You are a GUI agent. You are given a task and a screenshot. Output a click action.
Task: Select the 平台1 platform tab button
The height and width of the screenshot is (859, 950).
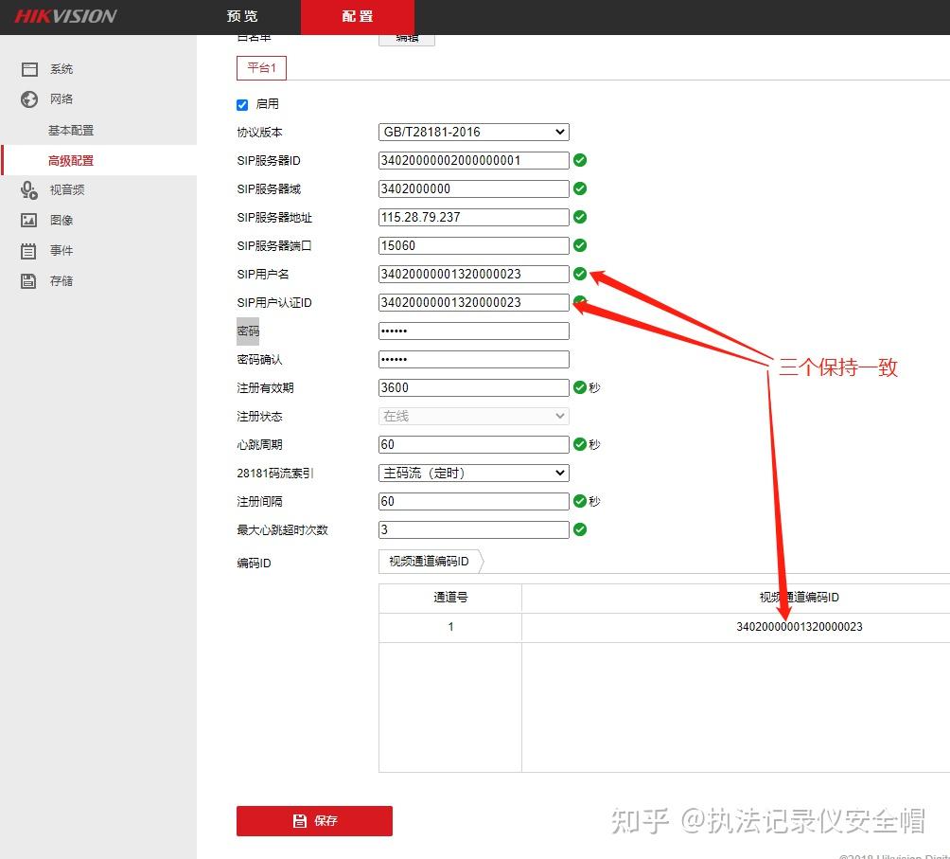261,67
